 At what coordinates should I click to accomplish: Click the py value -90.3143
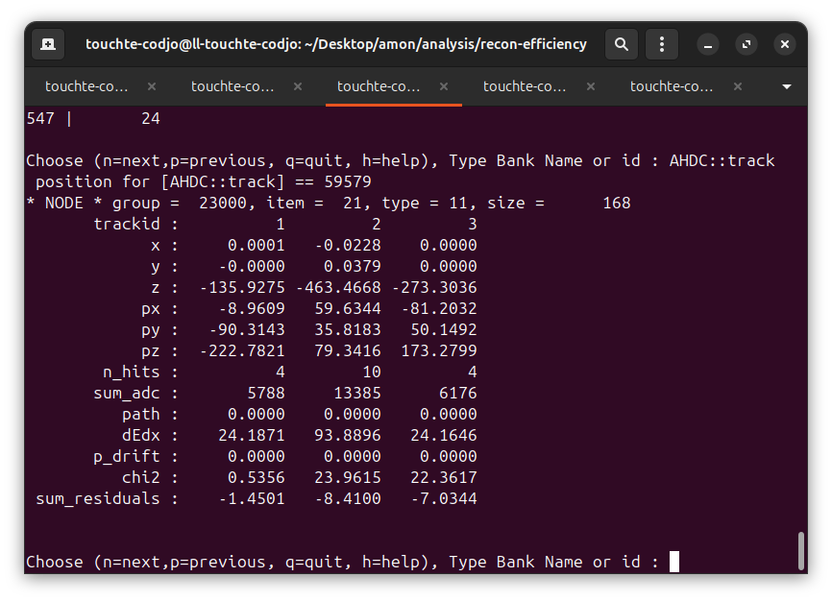point(247,330)
